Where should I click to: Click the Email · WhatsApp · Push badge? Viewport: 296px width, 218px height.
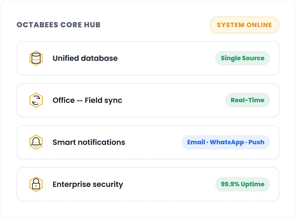(x=226, y=142)
